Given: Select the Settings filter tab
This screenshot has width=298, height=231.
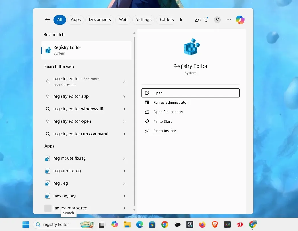Looking at the screenshot, I should [143, 20].
